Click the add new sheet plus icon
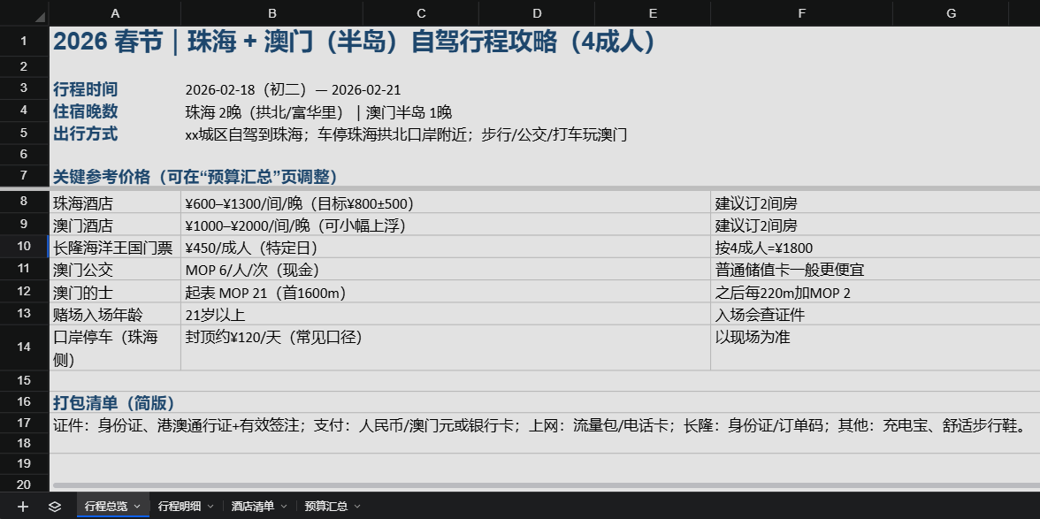1040x519 pixels. coord(23,507)
